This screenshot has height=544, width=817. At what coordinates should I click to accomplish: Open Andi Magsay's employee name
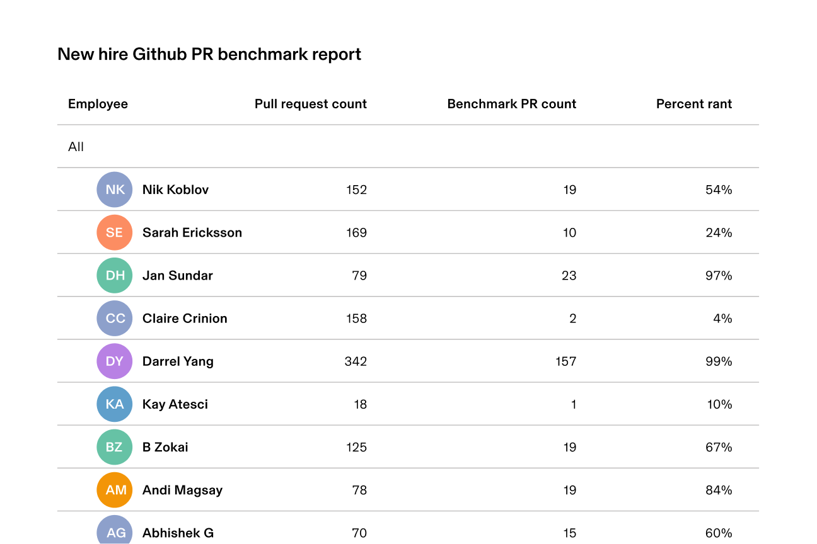point(182,490)
